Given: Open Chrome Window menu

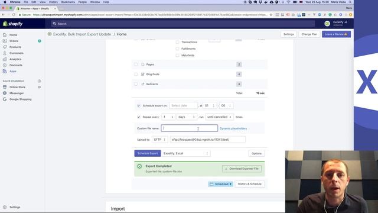Looking at the screenshot, I should point(94,2).
